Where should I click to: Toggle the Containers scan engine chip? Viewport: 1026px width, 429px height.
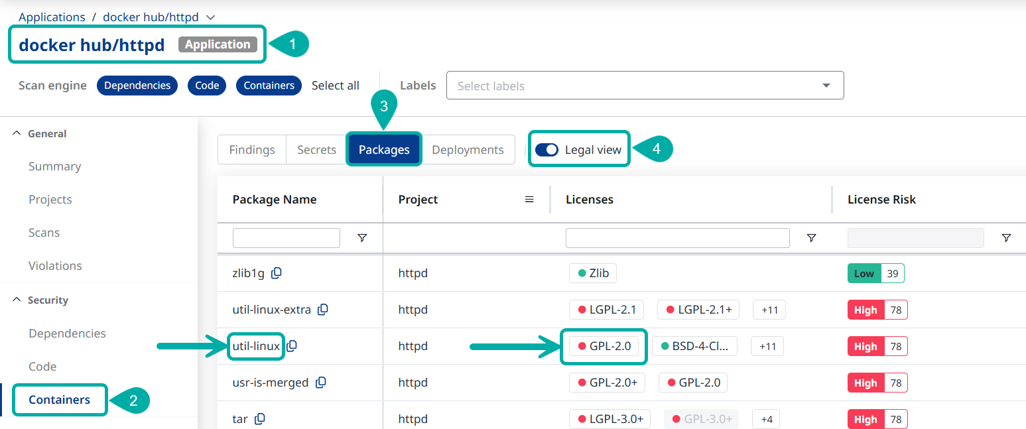coord(269,86)
